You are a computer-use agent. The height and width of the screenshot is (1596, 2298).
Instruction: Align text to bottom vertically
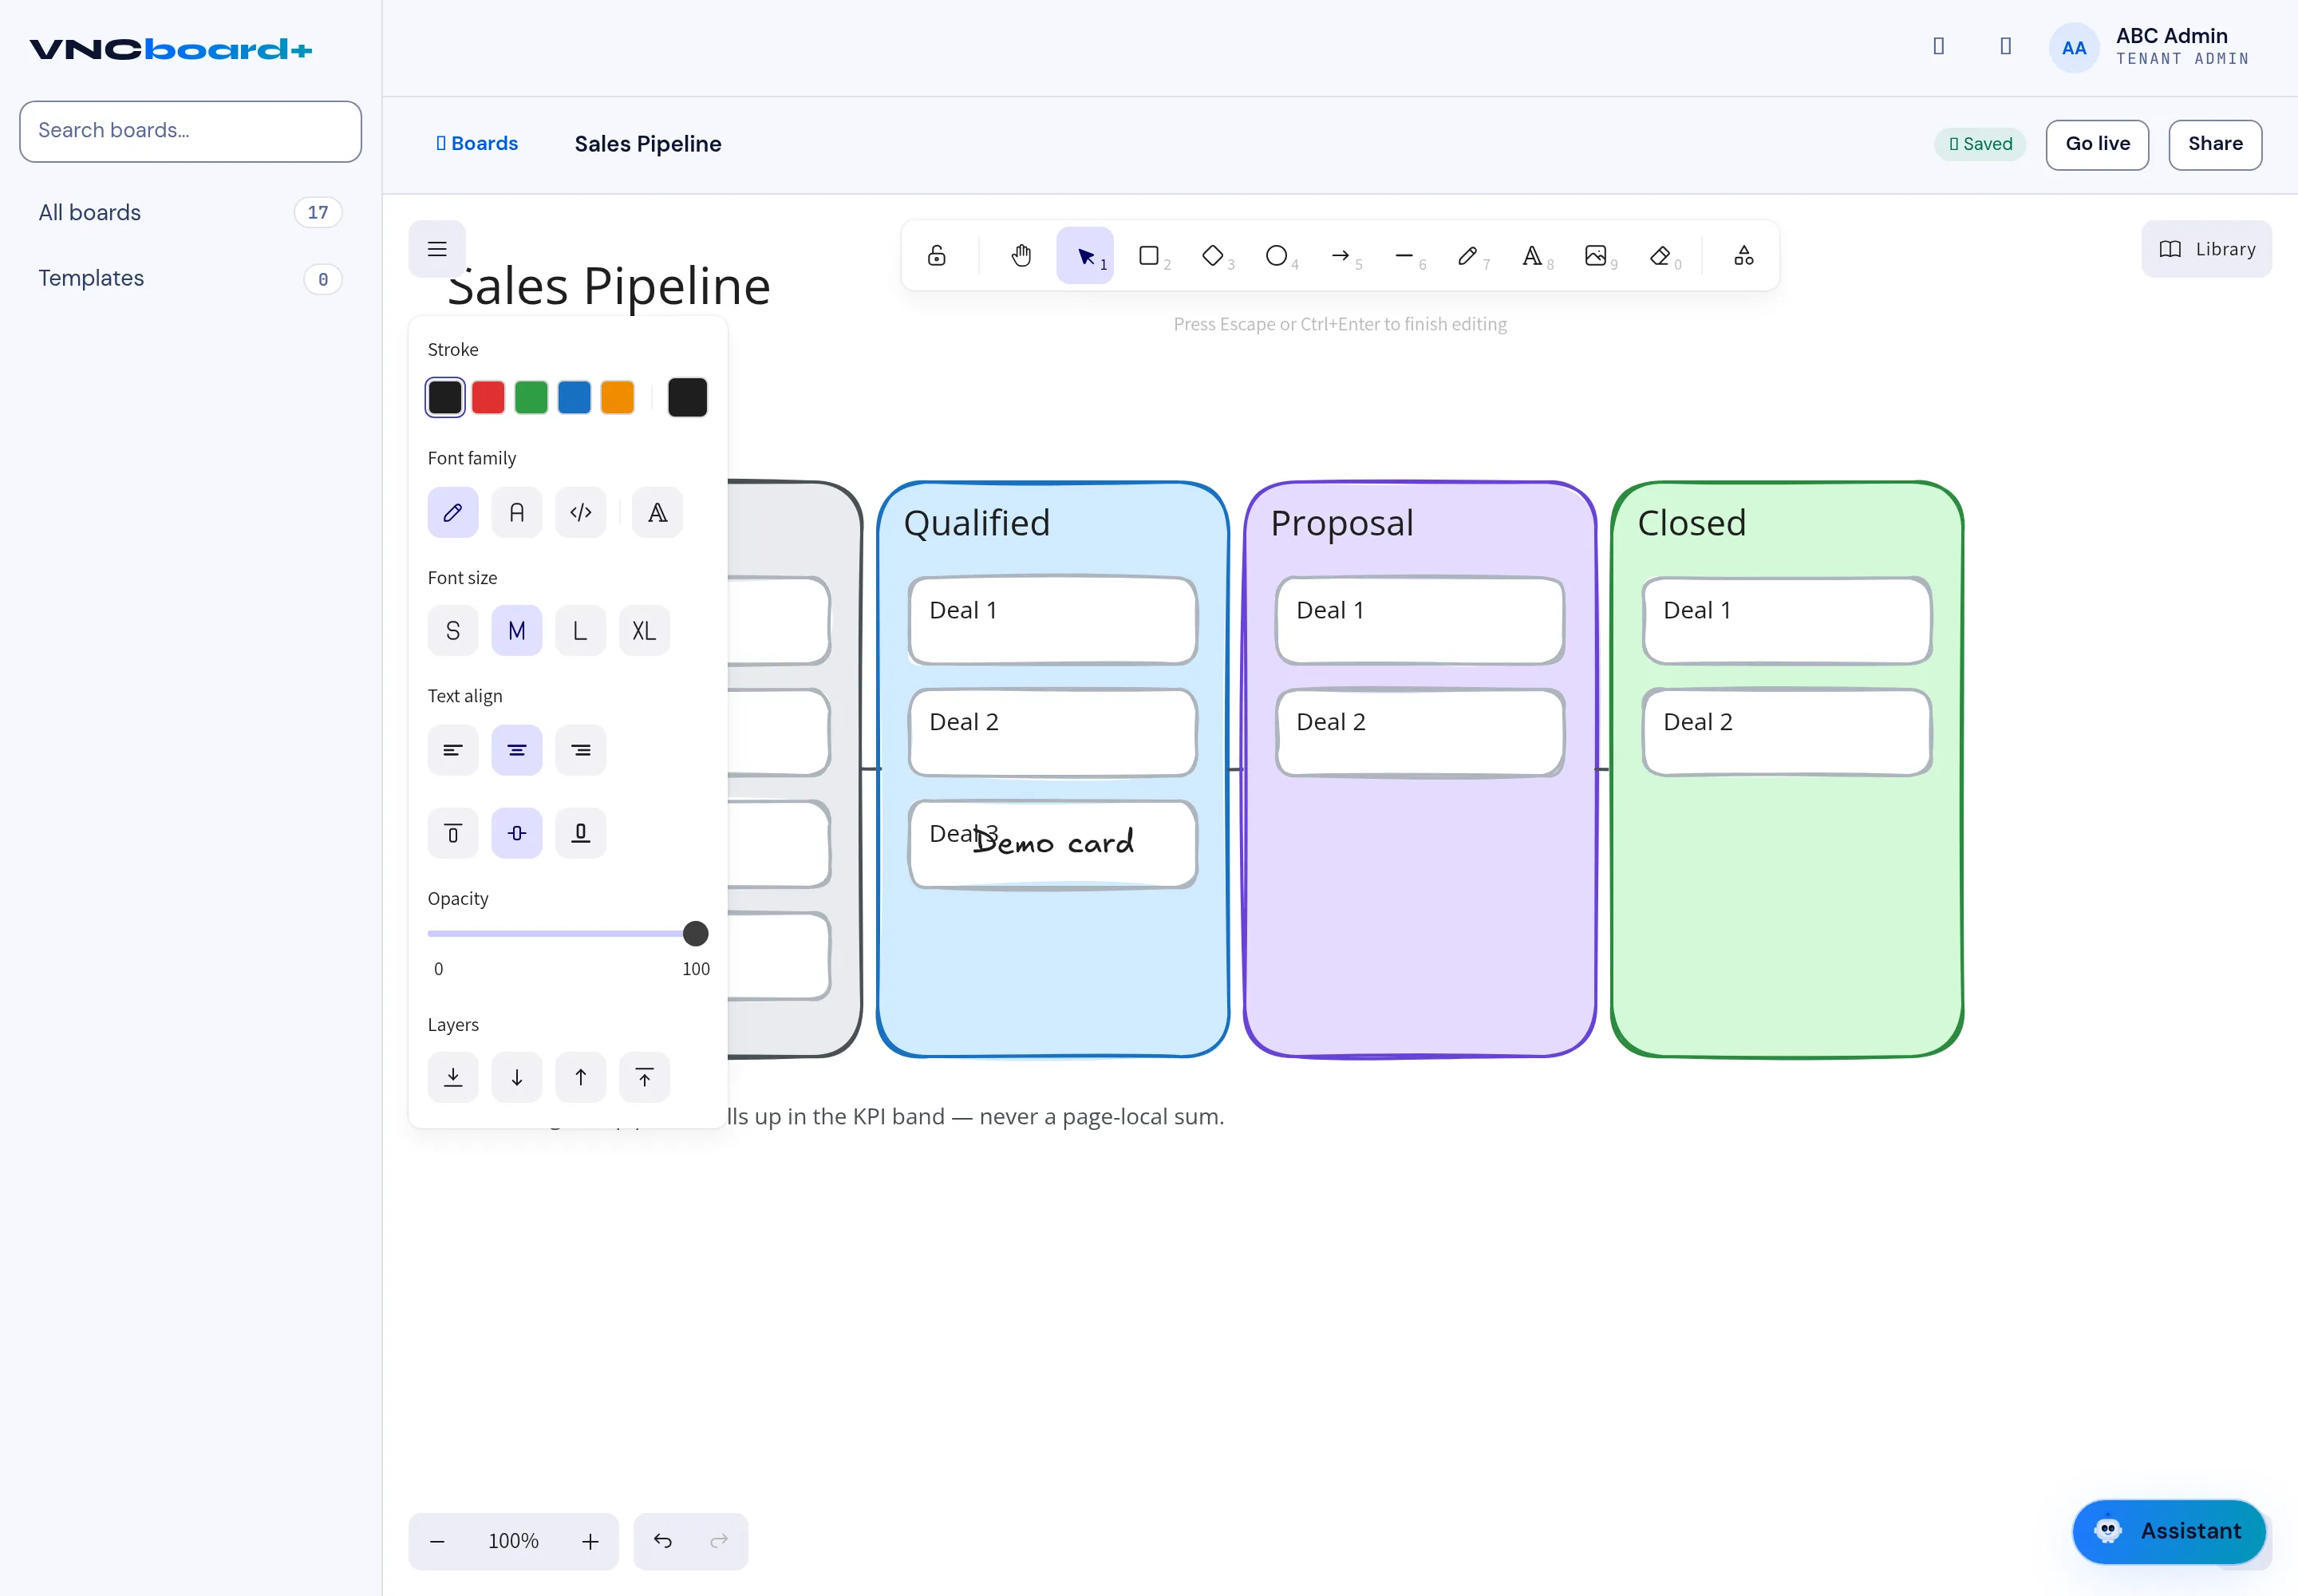click(x=581, y=833)
